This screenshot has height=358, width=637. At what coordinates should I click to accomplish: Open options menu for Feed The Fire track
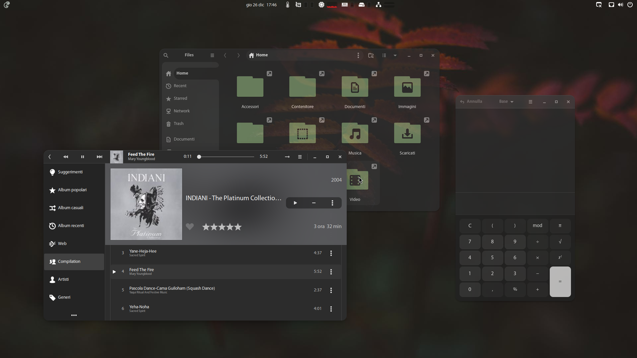pos(331,271)
